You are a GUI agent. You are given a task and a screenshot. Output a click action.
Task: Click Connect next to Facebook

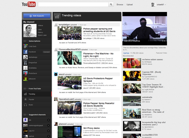[x=47, y=52]
